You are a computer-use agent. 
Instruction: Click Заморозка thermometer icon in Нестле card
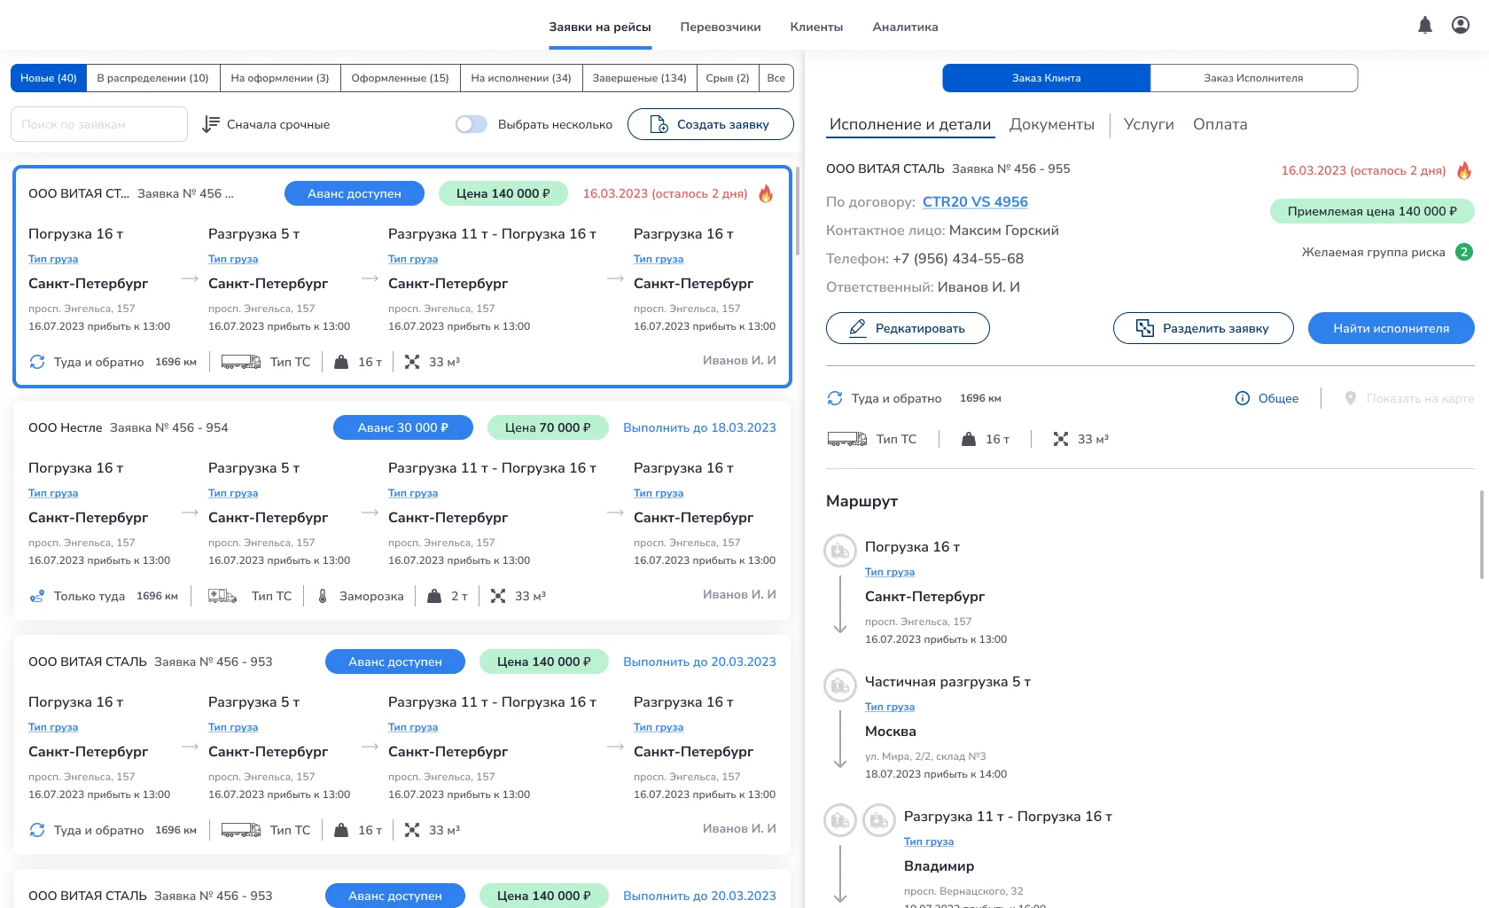[x=323, y=596]
